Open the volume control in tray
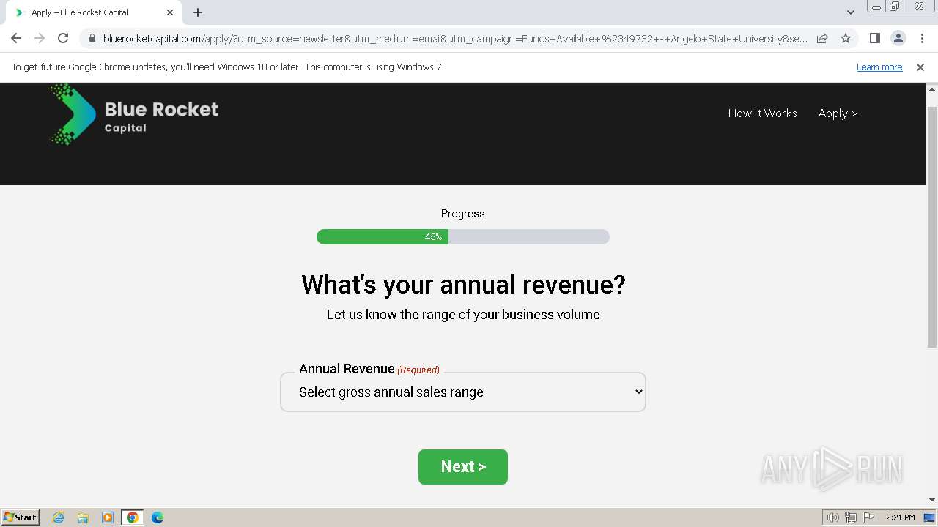The height and width of the screenshot is (527, 938). [x=833, y=517]
